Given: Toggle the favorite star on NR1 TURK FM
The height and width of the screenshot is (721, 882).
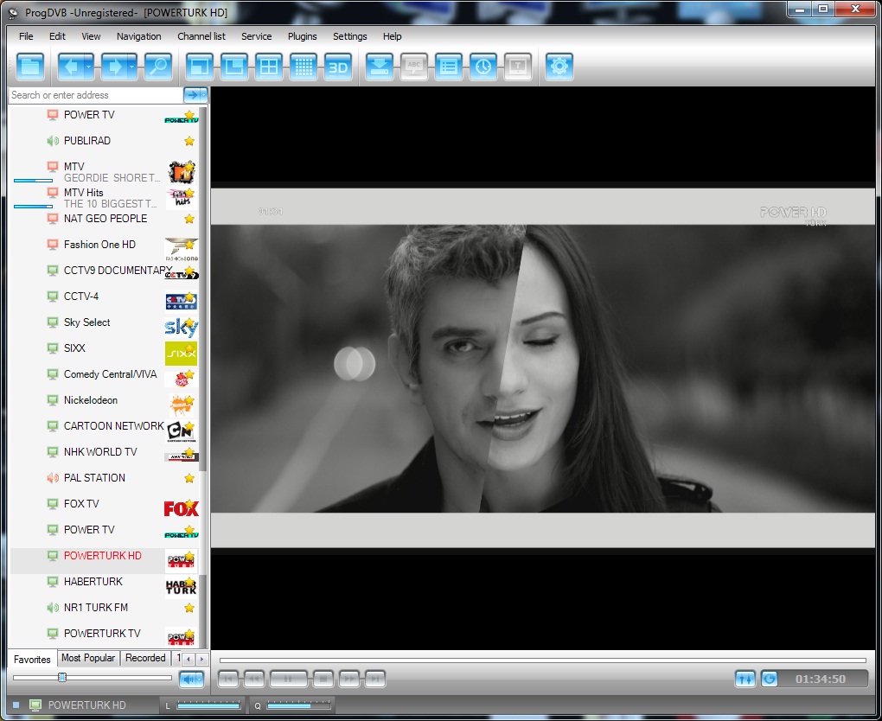Looking at the screenshot, I should [189, 608].
